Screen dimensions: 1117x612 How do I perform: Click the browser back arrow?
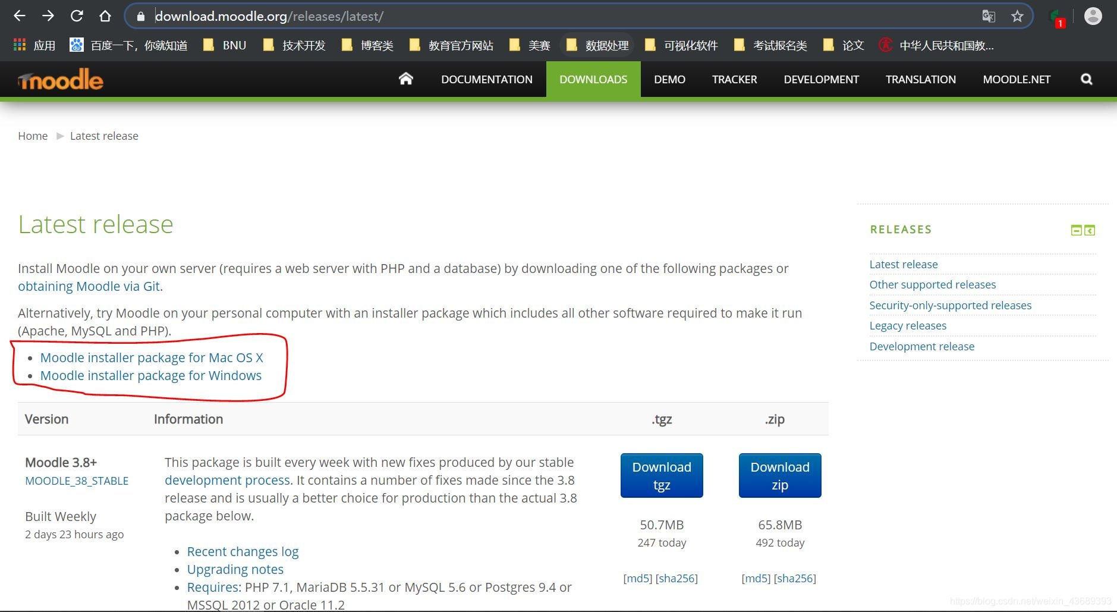click(19, 16)
